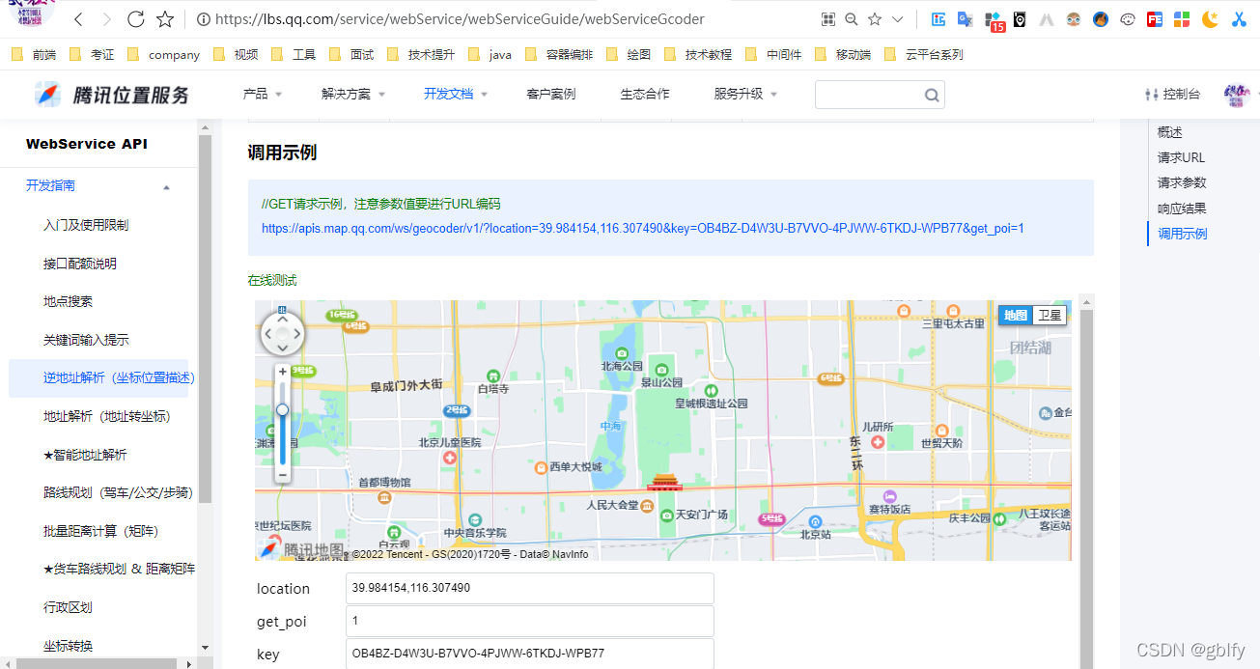Click the zoom out magnifier icon
This screenshot has width=1260, height=669.
pyautogui.click(x=852, y=19)
